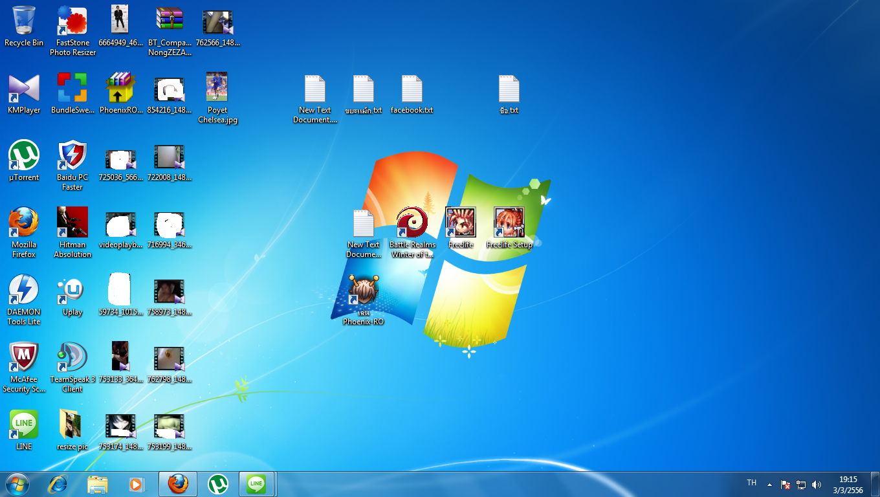Select the Freelife Setup shortcut
The image size is (880, 497).
pos(509,228)
